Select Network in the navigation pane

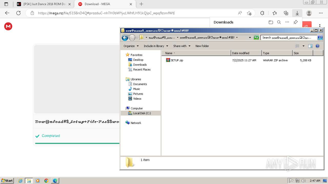[x=136, y=123]
